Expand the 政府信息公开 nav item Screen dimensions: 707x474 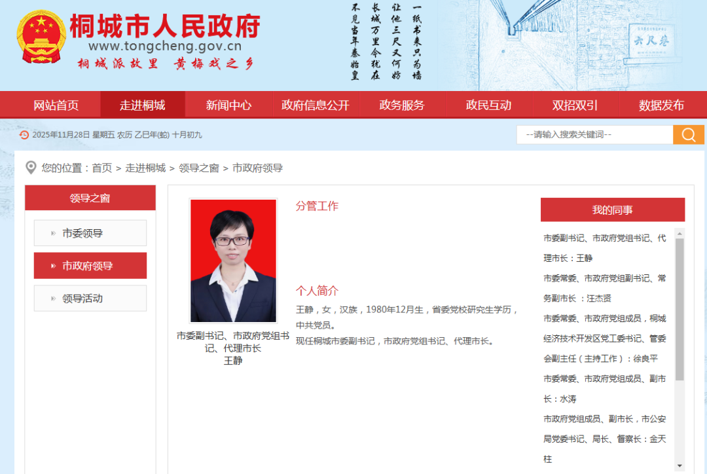tap(315, 104)
